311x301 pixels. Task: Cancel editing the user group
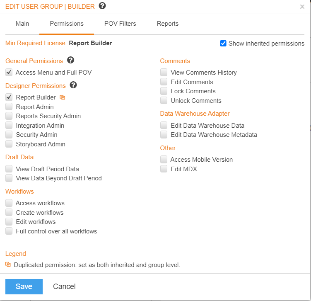(x=64, y=286)
